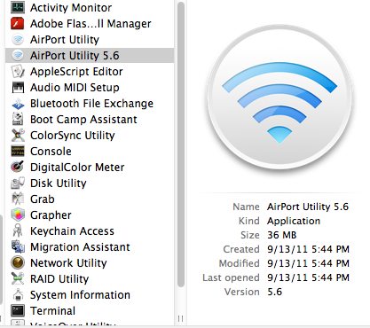
Task: Select the Adobe Flas...ll Manager entry
Action: pos(90,24)
